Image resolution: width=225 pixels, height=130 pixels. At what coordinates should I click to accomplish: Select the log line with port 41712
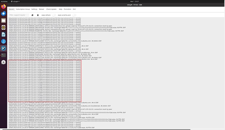[x=45, y=37]
